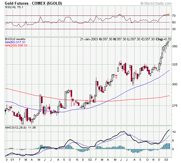181x163 pixels.
Task: Click the RSI axis label '70'
Action: (x=174, y=15)
